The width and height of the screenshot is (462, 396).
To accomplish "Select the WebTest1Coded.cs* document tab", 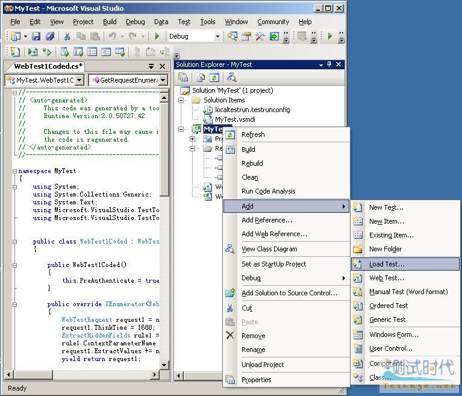I will pyautogui.click(x=48, y=66).
